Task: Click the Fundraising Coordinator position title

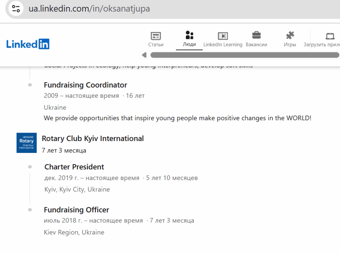Action: click(85, 85)
